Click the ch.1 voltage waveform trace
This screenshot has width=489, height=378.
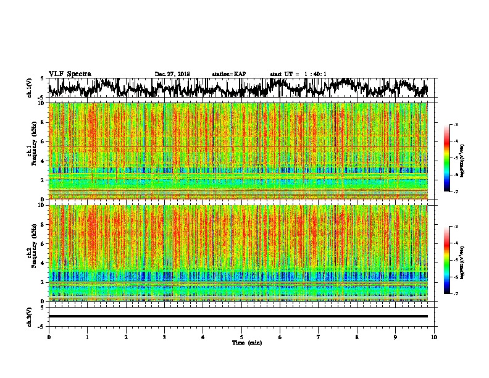click(x=238, y=88)
